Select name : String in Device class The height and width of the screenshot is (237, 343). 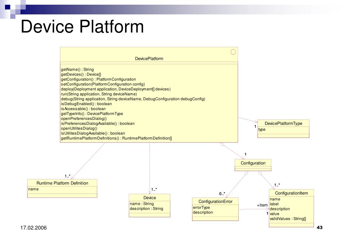pos(142,204)
